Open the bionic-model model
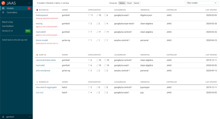220x119 pixels. [x=42, y=40]
